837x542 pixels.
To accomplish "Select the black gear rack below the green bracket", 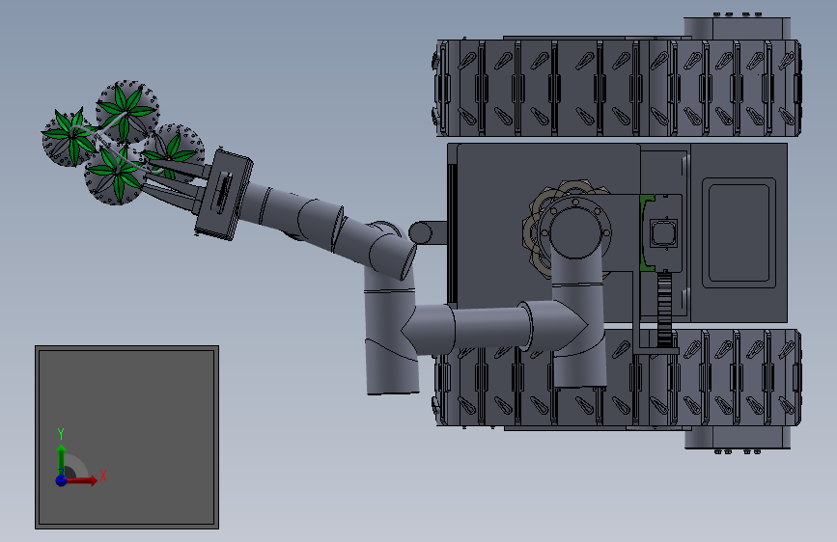I will click(x=664, y=309).
